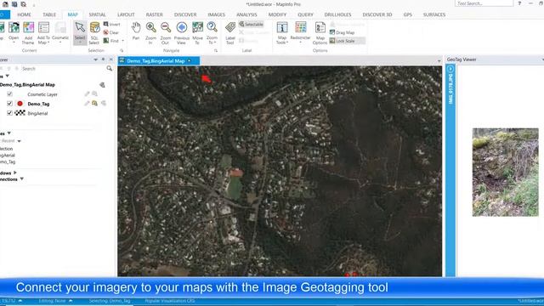Switch to the TABLE ribbon tab
Screen dimensions: 544x306
pos(49,14)
